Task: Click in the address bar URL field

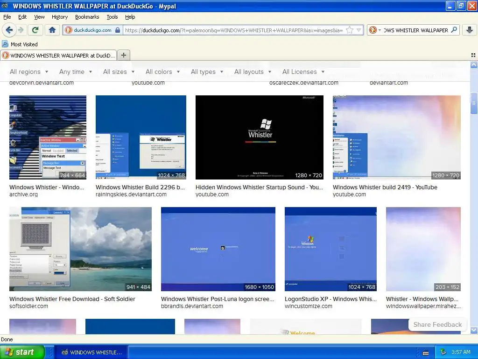Action: [234, 30]
